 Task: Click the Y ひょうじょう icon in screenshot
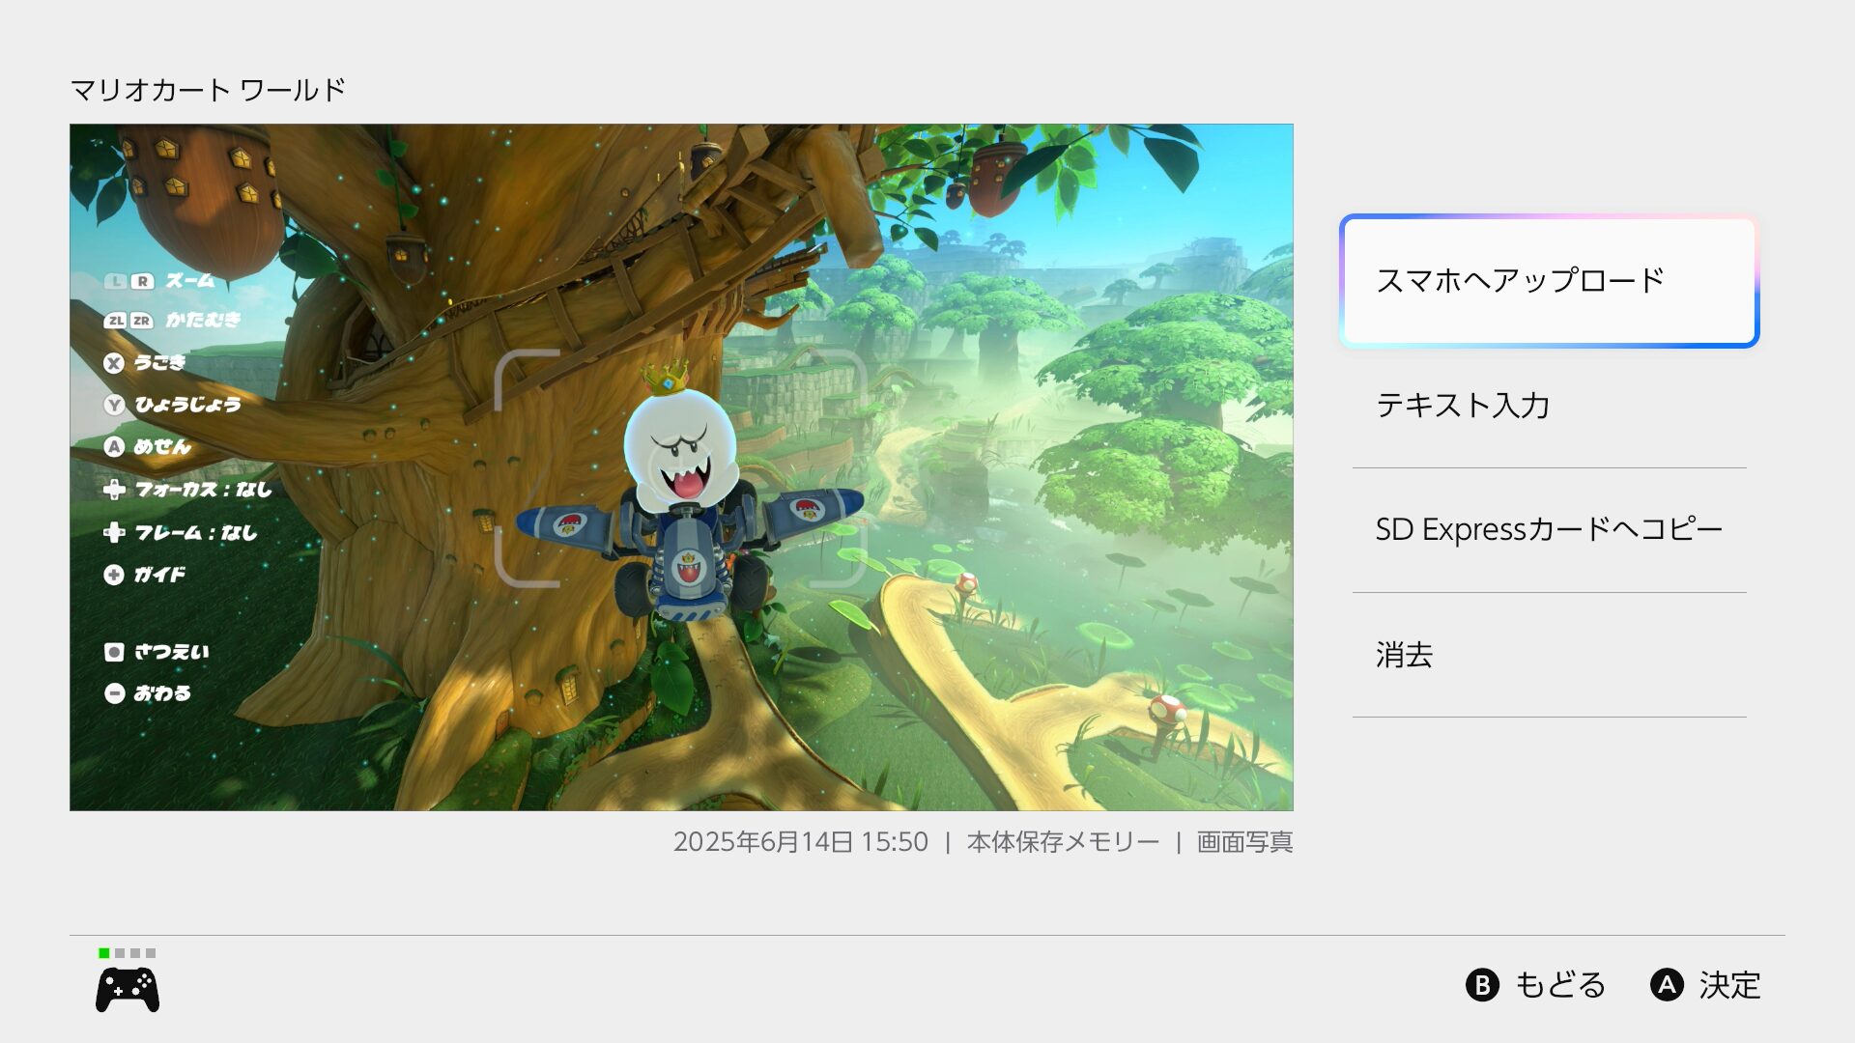(x=114, y=405)
